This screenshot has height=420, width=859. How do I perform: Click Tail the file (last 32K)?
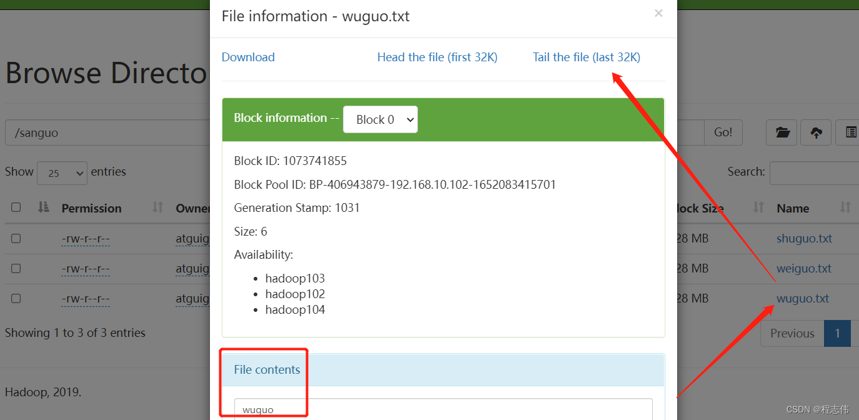tap(586, 57)
